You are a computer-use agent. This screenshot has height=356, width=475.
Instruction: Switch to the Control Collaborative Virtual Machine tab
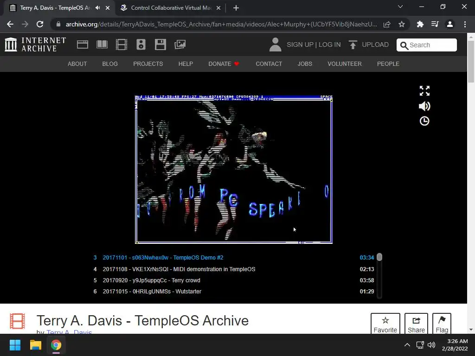coord(171,8)
